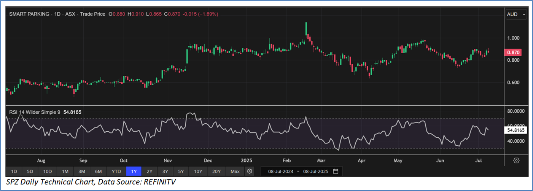Open the time range settings gear icon
Viewport: 533px width, 191px height.
click(x=250, y=171)
